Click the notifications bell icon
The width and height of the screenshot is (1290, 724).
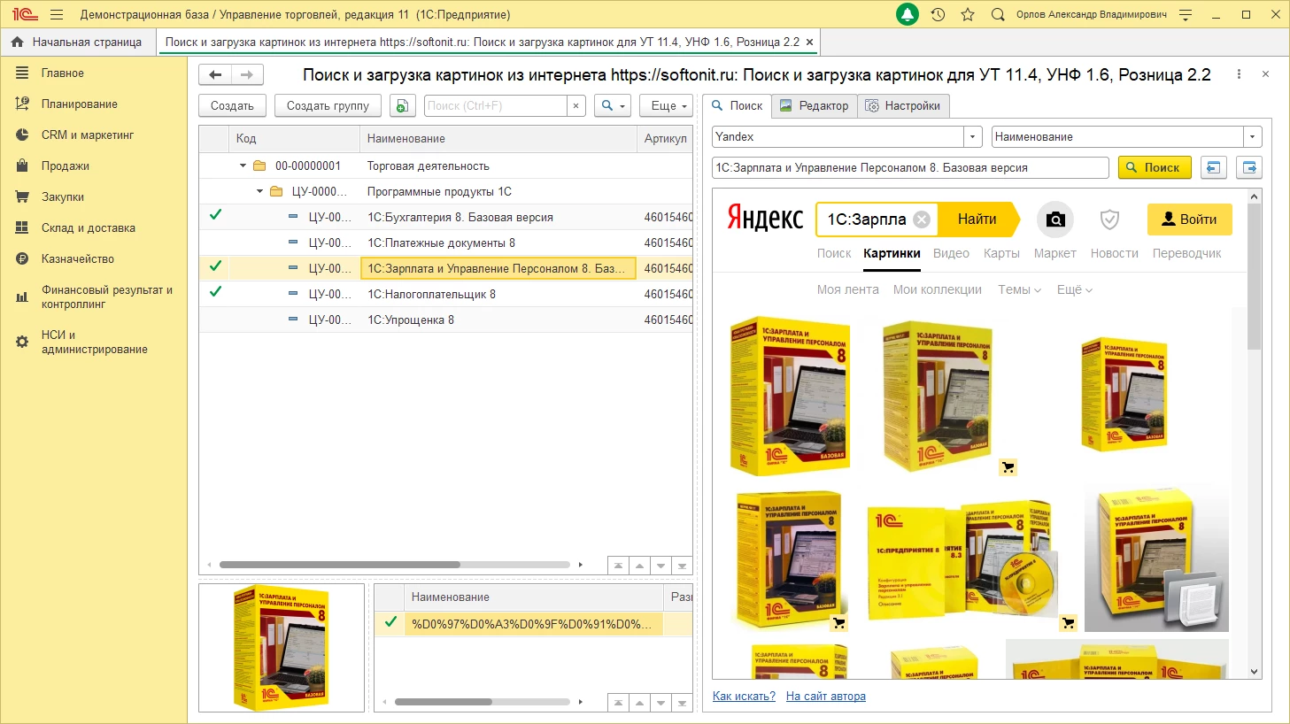click(x=908, y=15)
